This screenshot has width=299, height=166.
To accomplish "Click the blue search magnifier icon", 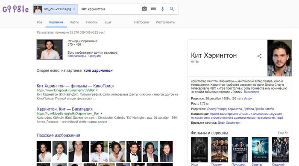I will [172, 9].
